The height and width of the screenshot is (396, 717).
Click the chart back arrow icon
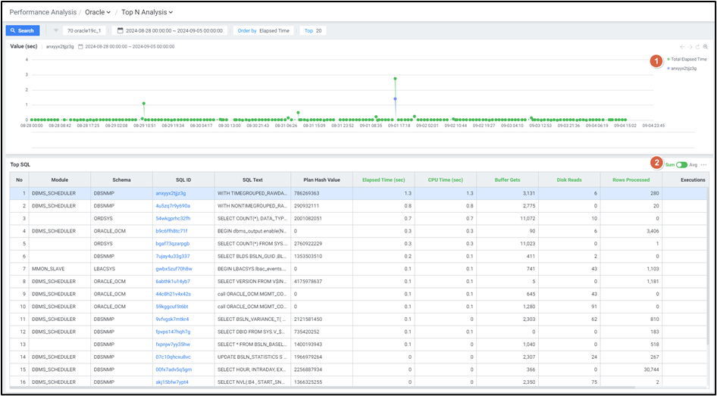(682, 47)
